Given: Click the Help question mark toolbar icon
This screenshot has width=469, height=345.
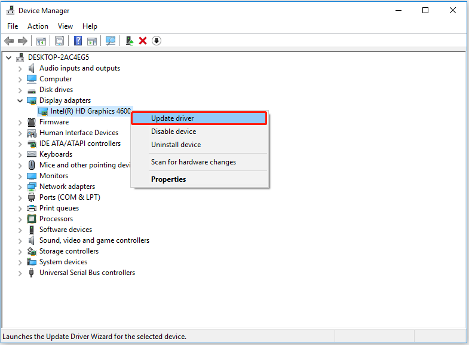Looking at the screenshot, I should tap(78, 41).
